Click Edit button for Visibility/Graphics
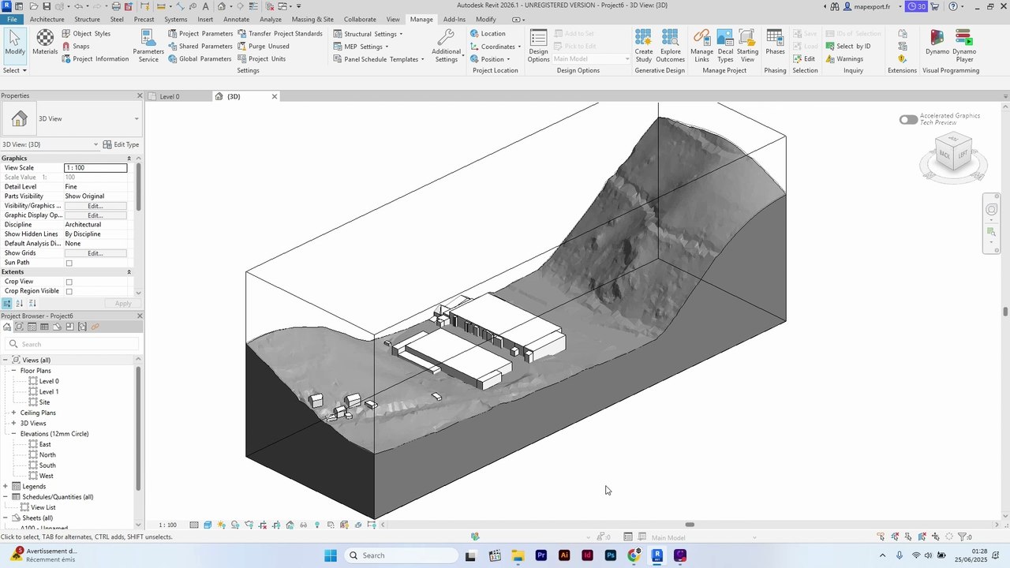 pyautogui.click(x=95, y=206)
